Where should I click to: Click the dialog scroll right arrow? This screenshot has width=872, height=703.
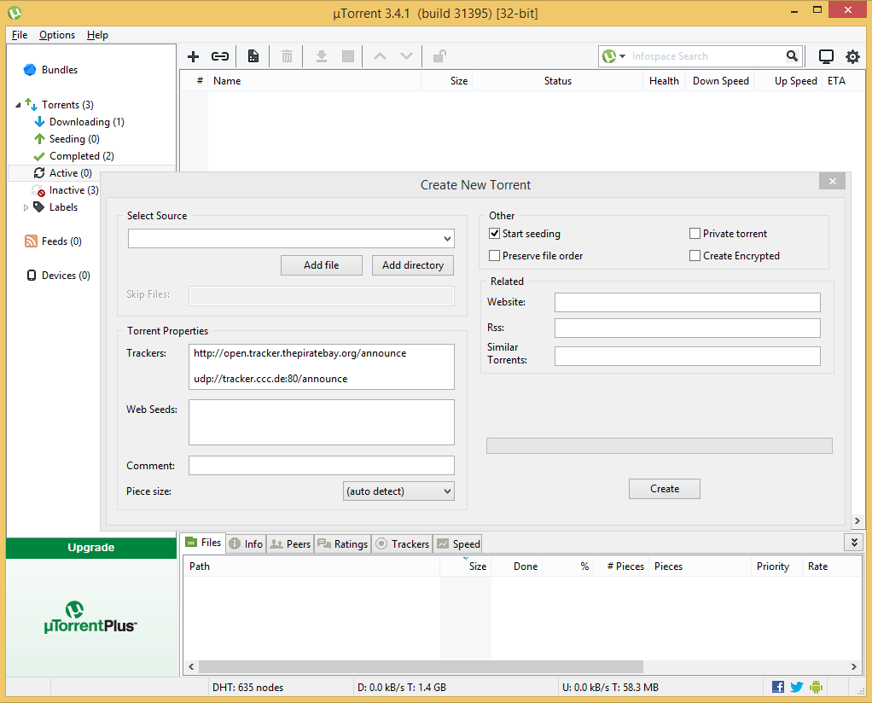pos(857,520)
